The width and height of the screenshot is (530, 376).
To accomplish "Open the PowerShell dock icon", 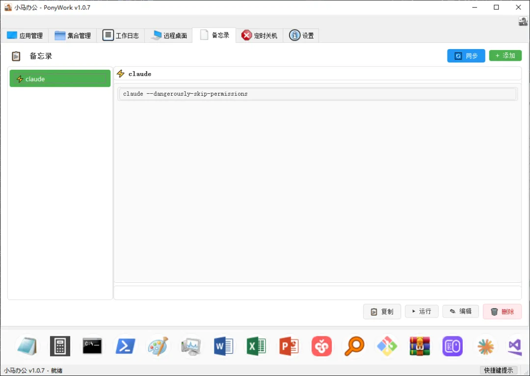I will coord(125,346).
